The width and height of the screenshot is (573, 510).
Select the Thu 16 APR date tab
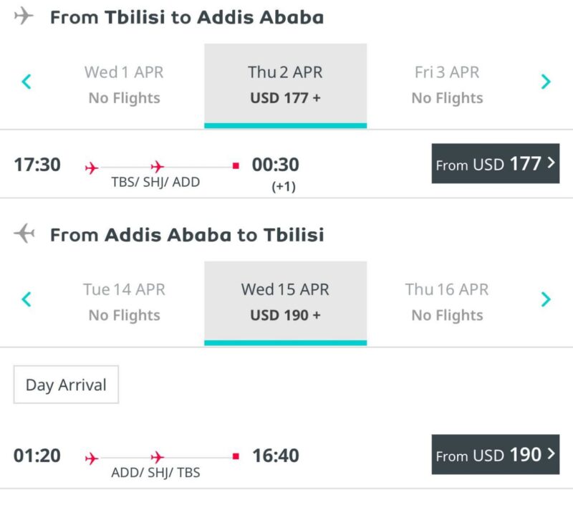point(447,302)
